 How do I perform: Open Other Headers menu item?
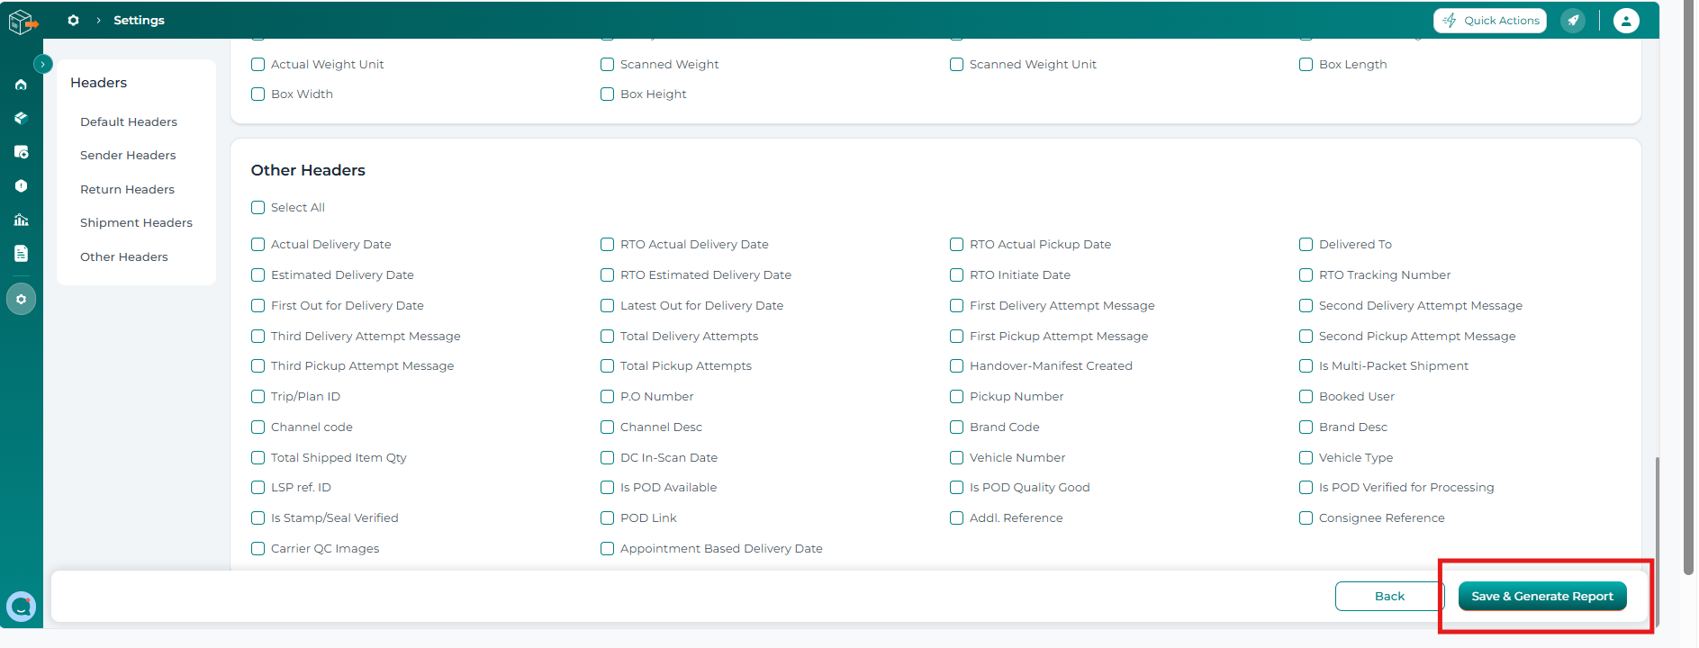click(x=124, y=256)
